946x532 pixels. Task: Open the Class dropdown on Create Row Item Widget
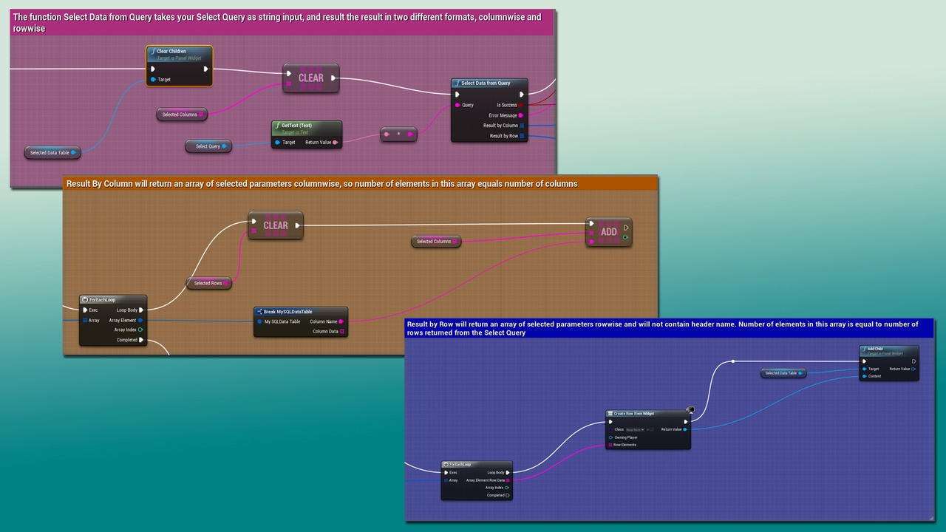point(635,429)
